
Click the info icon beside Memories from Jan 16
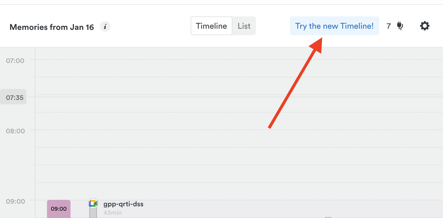point(105,26)
